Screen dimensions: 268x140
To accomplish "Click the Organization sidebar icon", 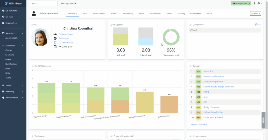I will coord(3,23).
